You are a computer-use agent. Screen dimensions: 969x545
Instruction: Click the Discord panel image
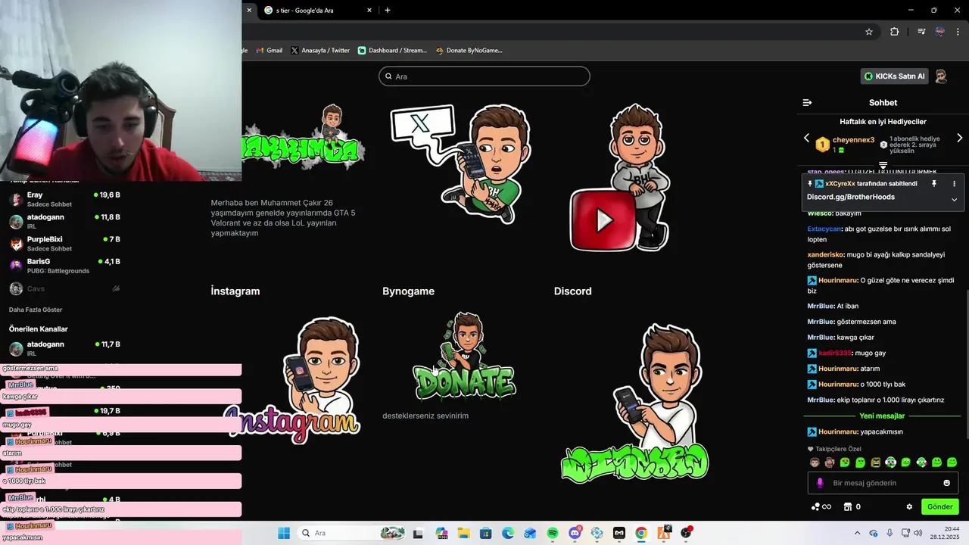point(634,403)
